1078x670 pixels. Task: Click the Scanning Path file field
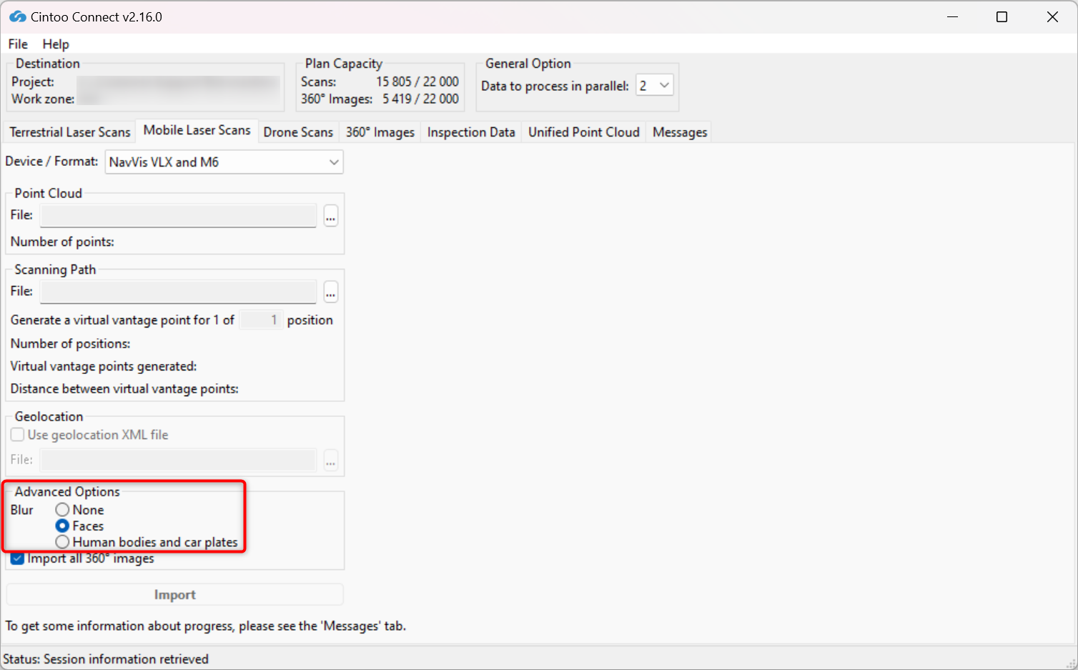pyautogui.click(x=178, y=292)
